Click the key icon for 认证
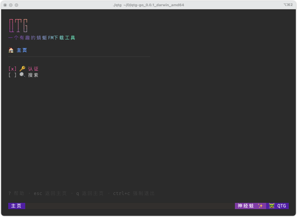297x217 pixels. (x=22, y=69)
